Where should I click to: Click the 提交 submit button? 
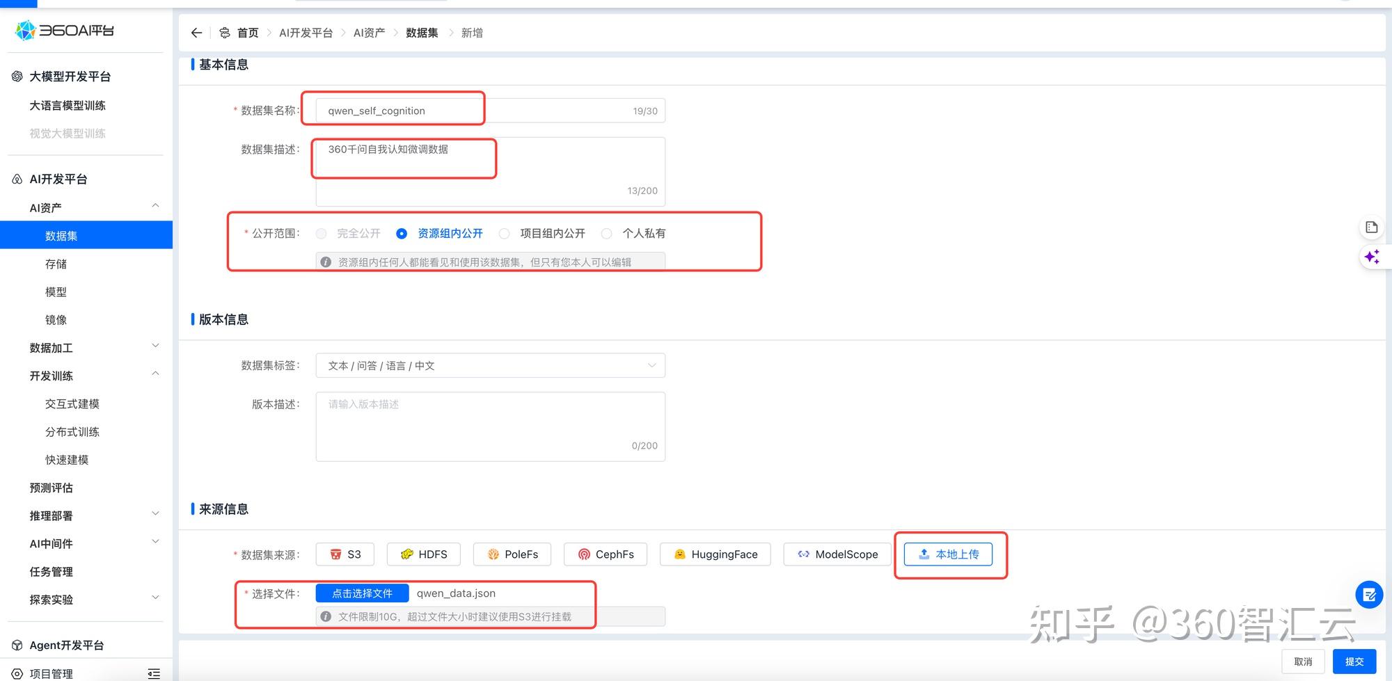(x=1354, y=661)
